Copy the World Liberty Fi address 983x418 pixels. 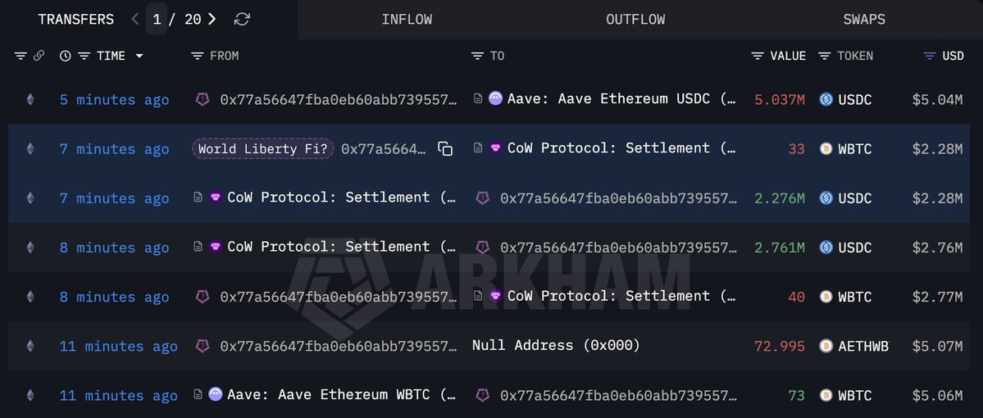[x=445, y=148]
